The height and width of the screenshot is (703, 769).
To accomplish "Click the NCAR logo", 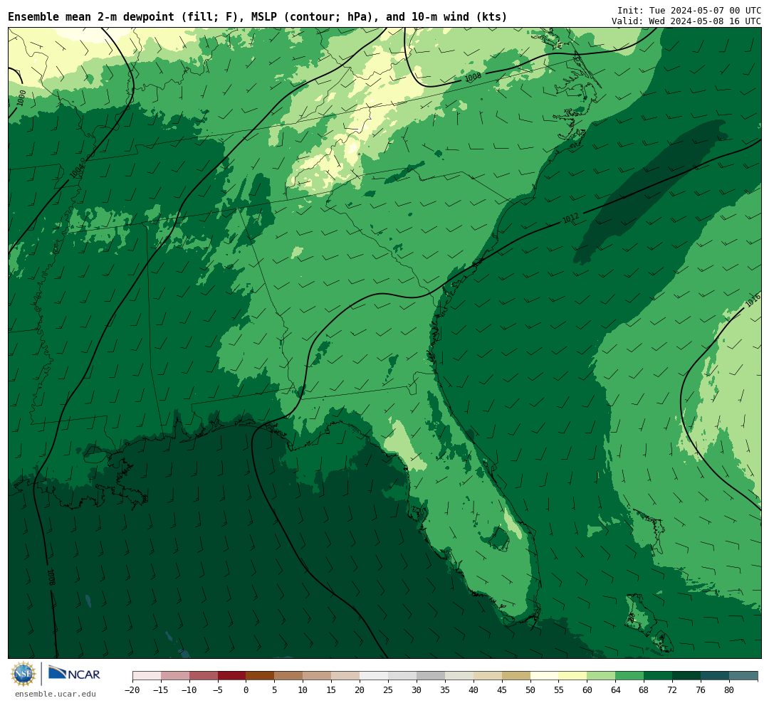I will [75, 674].
